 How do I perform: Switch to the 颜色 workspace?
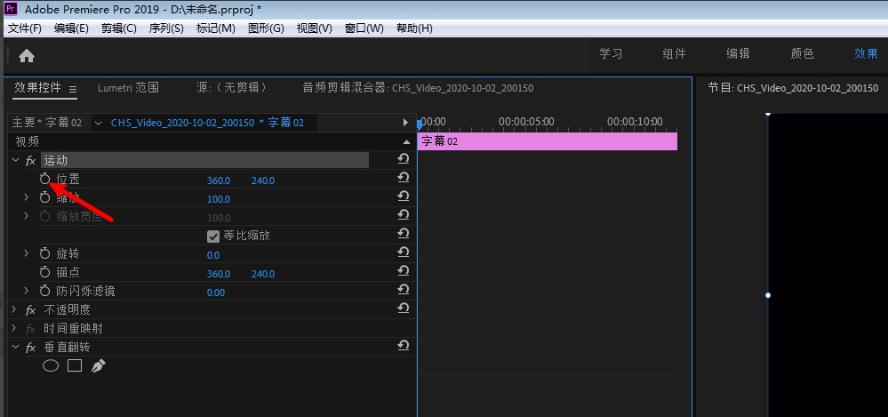[x=802, y=53]
